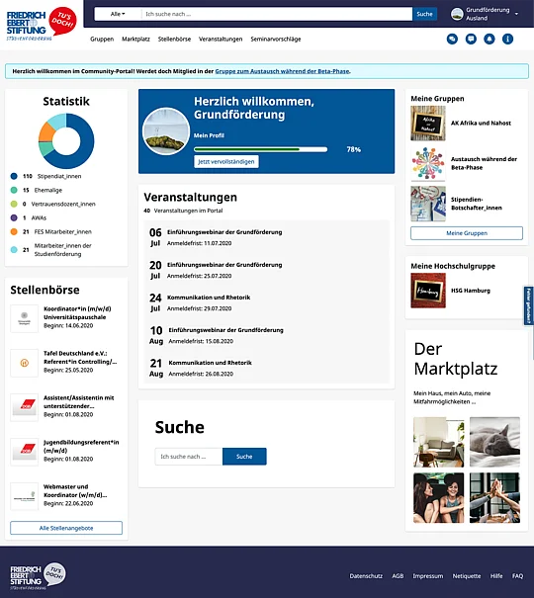Open the FAQ footer link
Screen dimensions: 534x598
[517, 576]
